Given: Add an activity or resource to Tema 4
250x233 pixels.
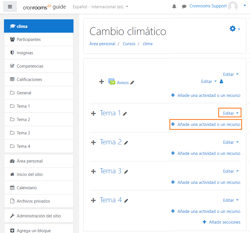Looking at the screenshot, I should [x=206, y=211].
